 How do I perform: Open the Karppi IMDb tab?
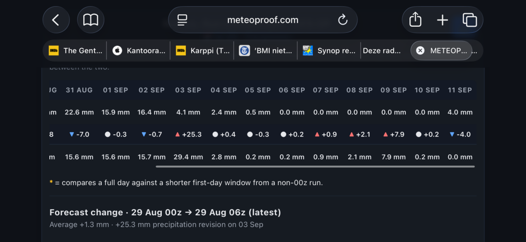202,51
